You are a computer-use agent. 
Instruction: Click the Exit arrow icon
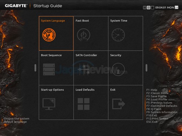pos(119,104)
